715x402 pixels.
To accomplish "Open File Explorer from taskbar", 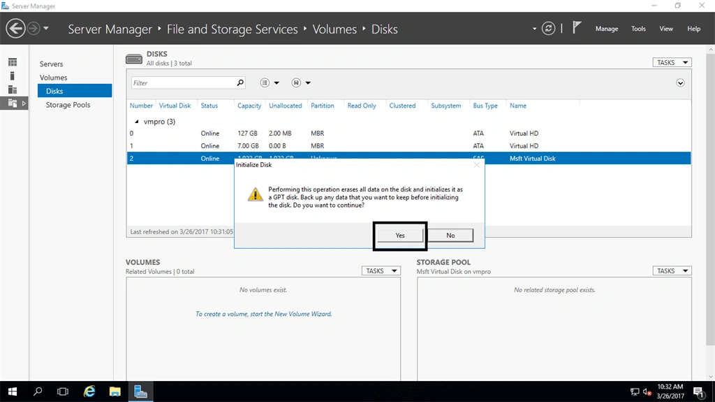I will click(115, 392).
